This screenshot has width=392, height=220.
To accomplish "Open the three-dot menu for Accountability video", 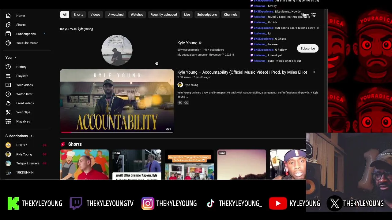I will point(314,72).
